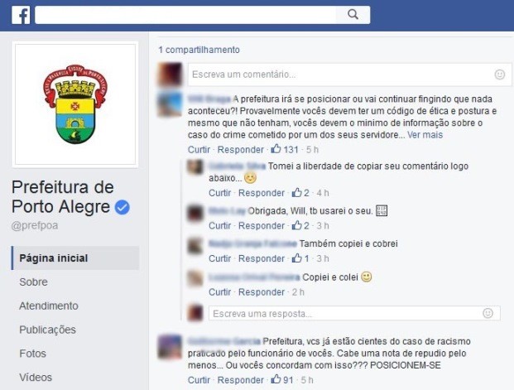Click the Facebook logo icon

[21, 15]
